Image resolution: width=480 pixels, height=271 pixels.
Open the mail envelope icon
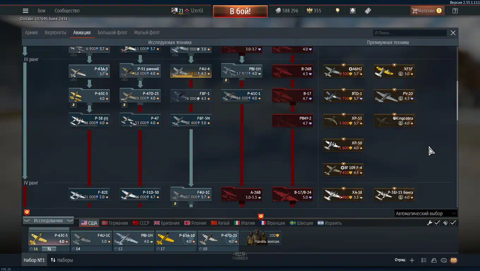tap(454, 260)
